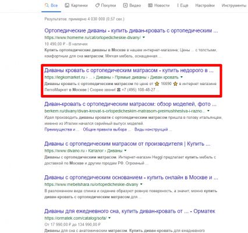Click the www.divano.ru Каталог Диваны breadcrumb
248x233 pixels.
tap(83, 151)
